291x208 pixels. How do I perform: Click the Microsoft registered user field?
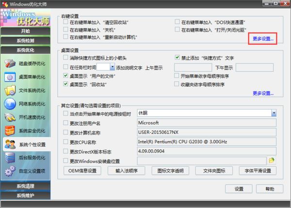click(x=207, y=123)
